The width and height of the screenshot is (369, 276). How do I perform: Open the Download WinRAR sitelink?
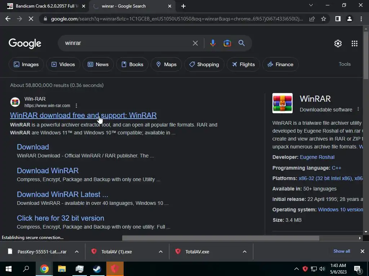click(x=48, y=171)
